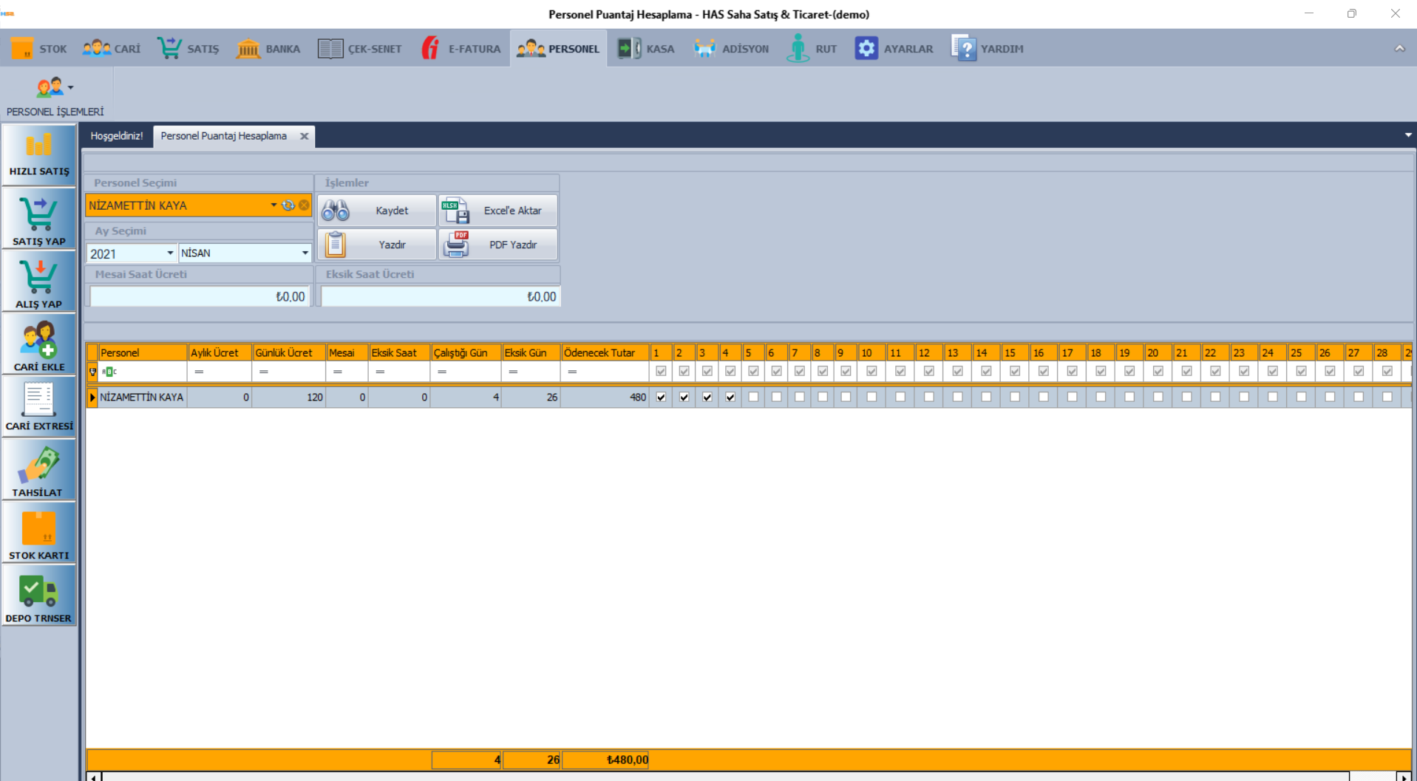Open PERSONEL İŞLEMLERİ dropdown icon

[55, 87]
